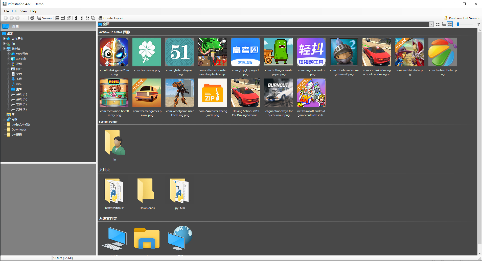Select py-配置 in the folder tree
This screenshot has width=482, height=261.
tap(17, 135)
